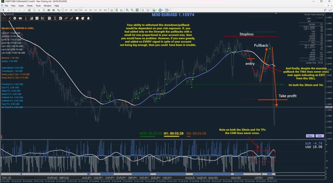Viewport: 333px width, 183px height.
Task: Draw a horizontal line tool
Action: coord(20,10)
